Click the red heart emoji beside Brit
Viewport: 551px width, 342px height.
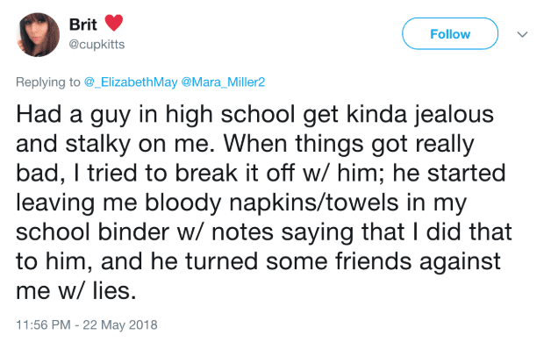coord(114,23)
